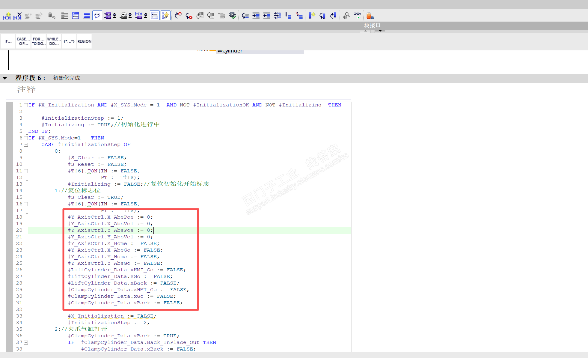588x358 pixels.
Task: Click the close all networks icon
Action: (86, 16)
